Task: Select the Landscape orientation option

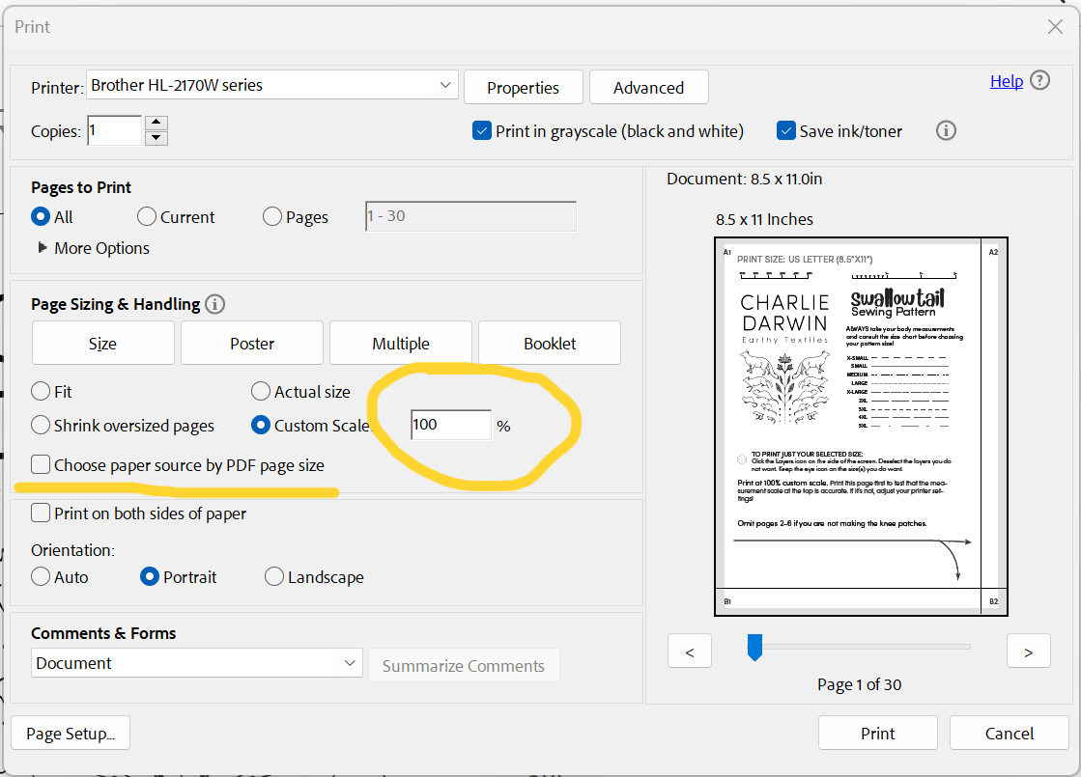Action: [x=273, y=577]
